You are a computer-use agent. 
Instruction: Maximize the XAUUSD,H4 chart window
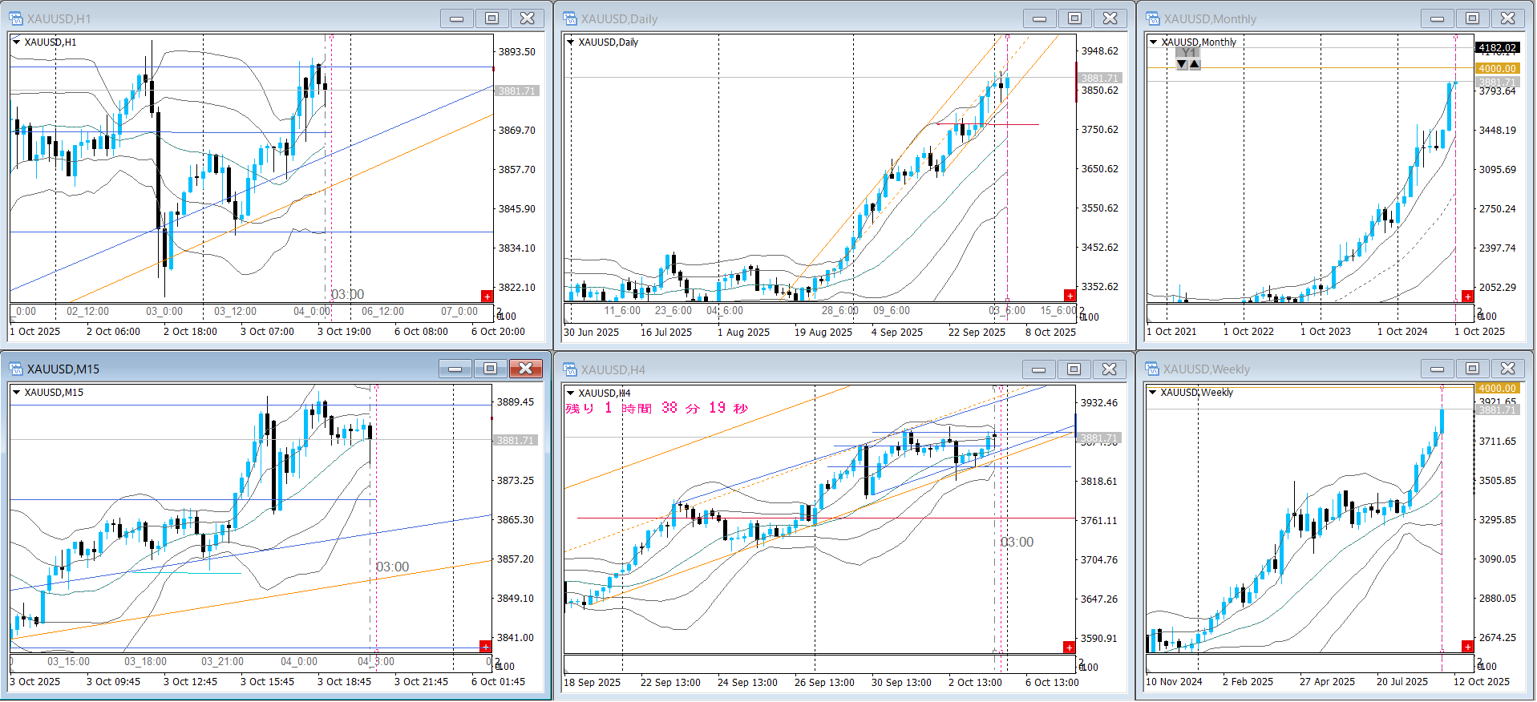[x=1074, y=369]
